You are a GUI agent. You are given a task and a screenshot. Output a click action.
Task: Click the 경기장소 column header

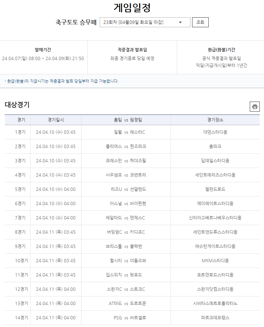click(x=215, y=120)
